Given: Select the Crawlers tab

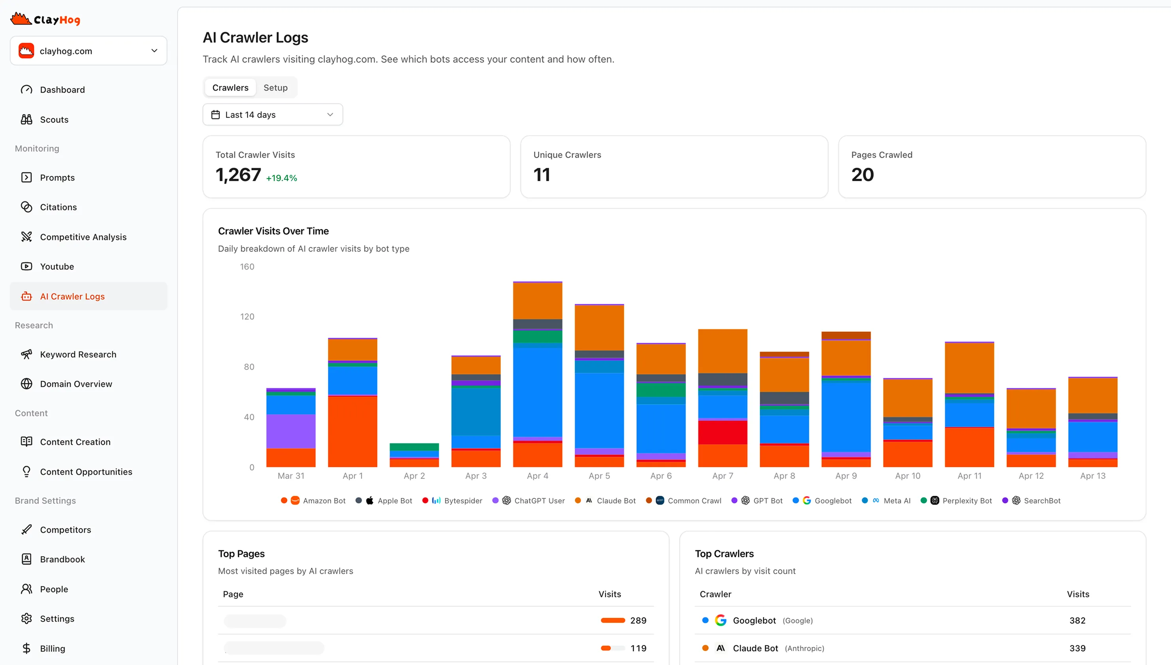Looking at the screenshot, I should tap(230, 87).
